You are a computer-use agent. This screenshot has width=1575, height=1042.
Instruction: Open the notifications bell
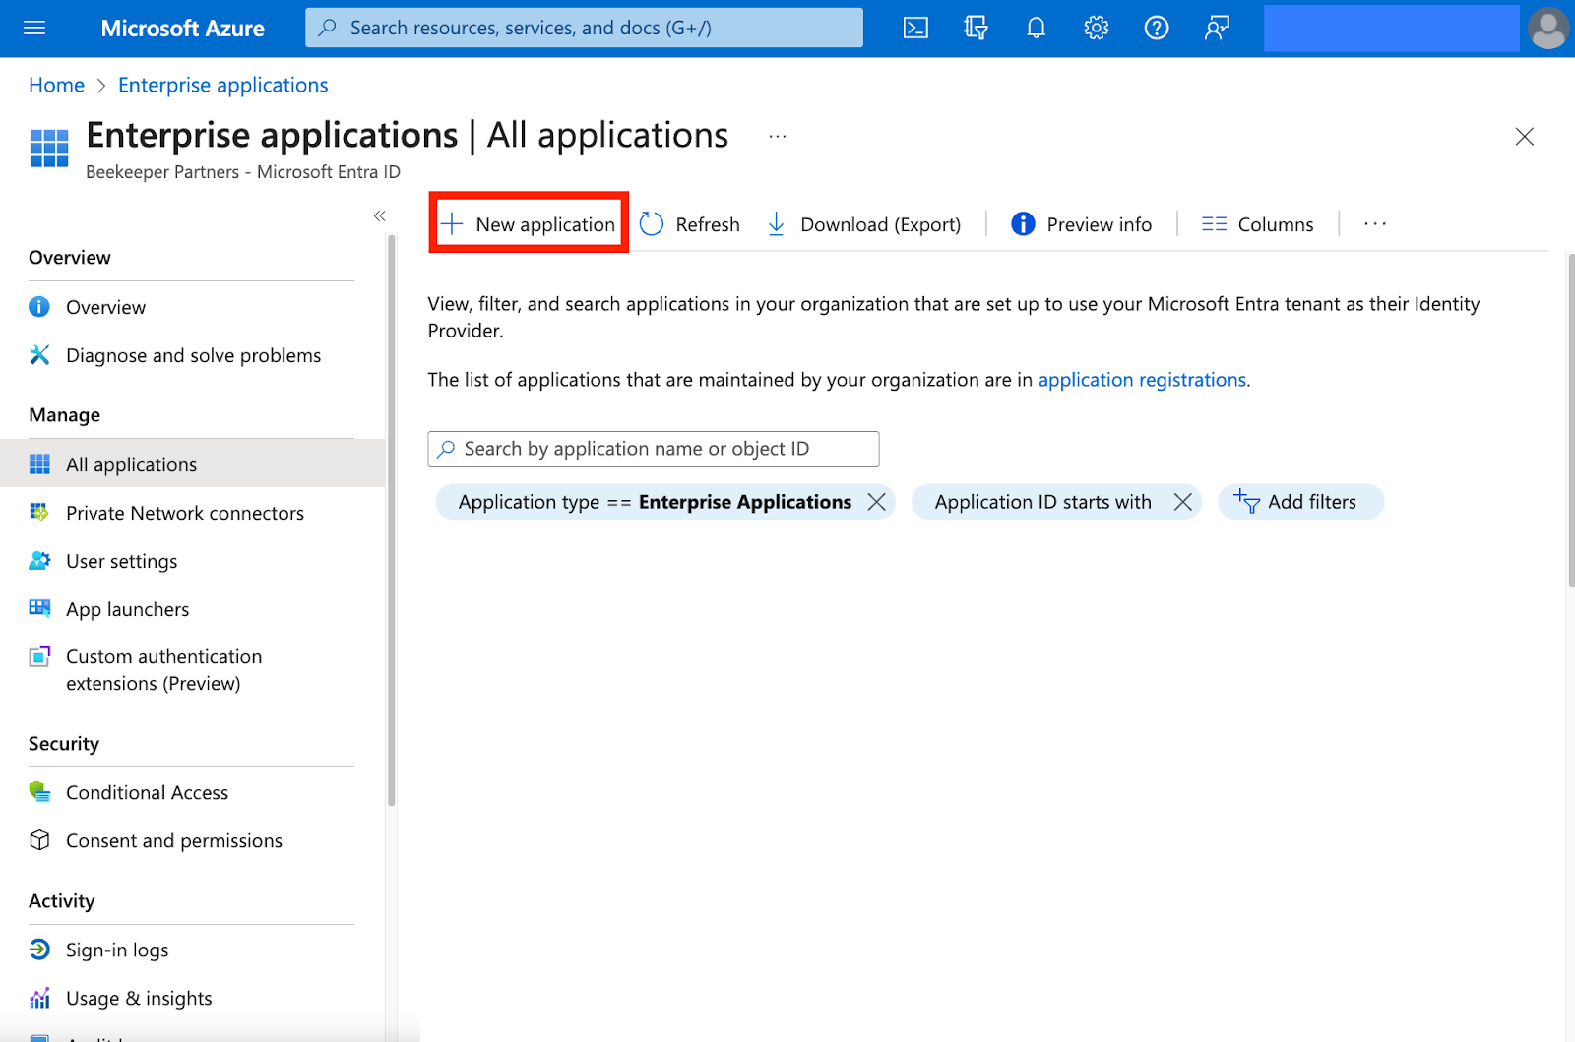(1036, 28)
